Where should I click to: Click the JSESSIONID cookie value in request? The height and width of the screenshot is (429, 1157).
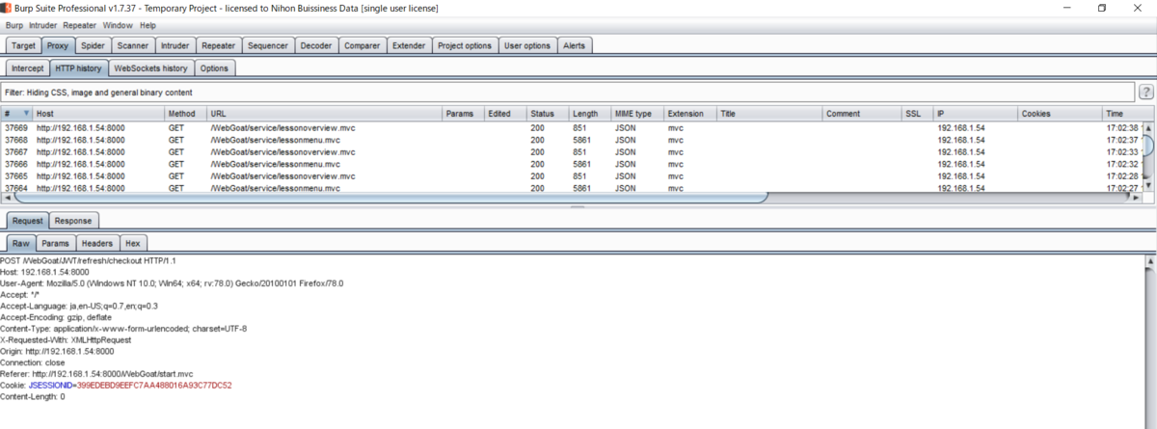[154, 385]
